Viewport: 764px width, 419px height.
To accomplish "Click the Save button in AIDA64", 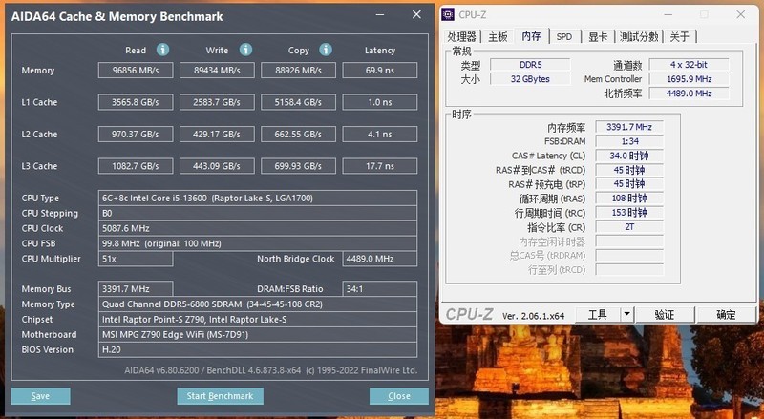I will [40, 396].
